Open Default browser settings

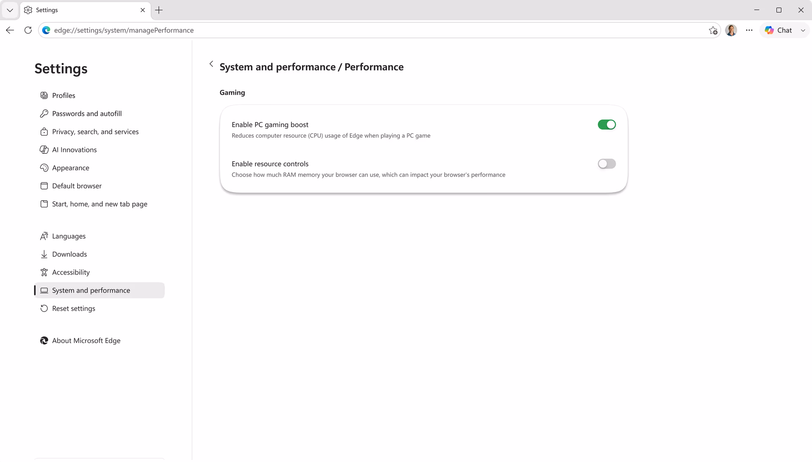click(x=99, y=186)
